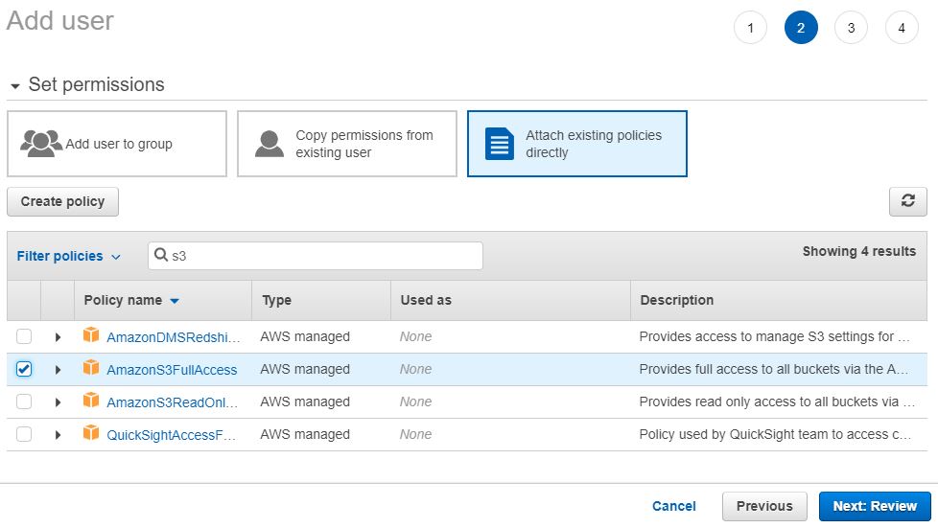Open the Filter policies dropdown
The image size is (938, 528).
(69, 256)
